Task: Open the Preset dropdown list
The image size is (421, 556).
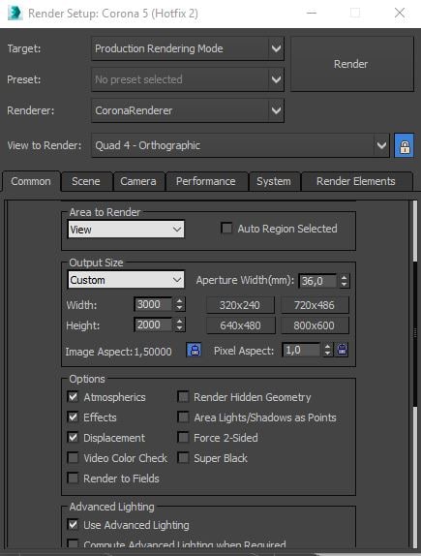Action: pyautogui.click(x=188, y=79)
